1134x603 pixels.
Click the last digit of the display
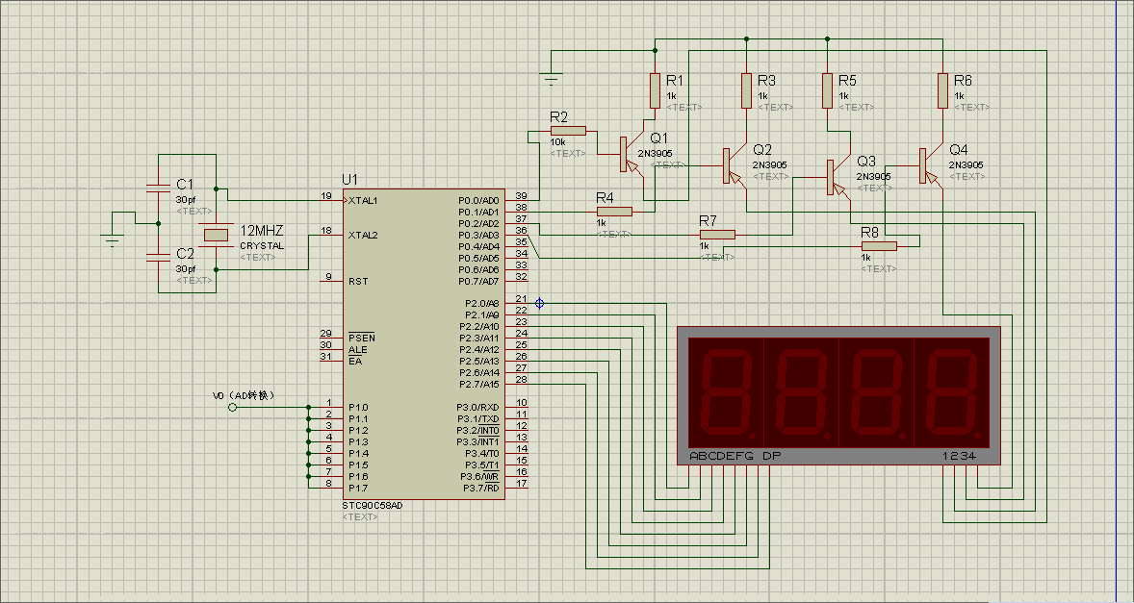[x=952, y=394]
